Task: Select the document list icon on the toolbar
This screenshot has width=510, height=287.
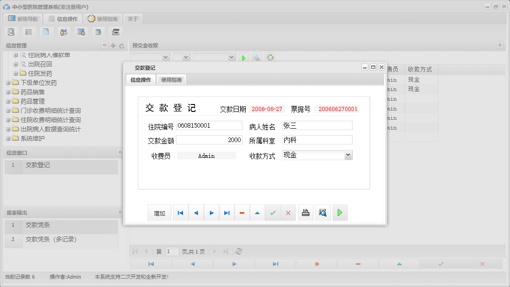Action: pyautogui.click(x=28, y=32)
